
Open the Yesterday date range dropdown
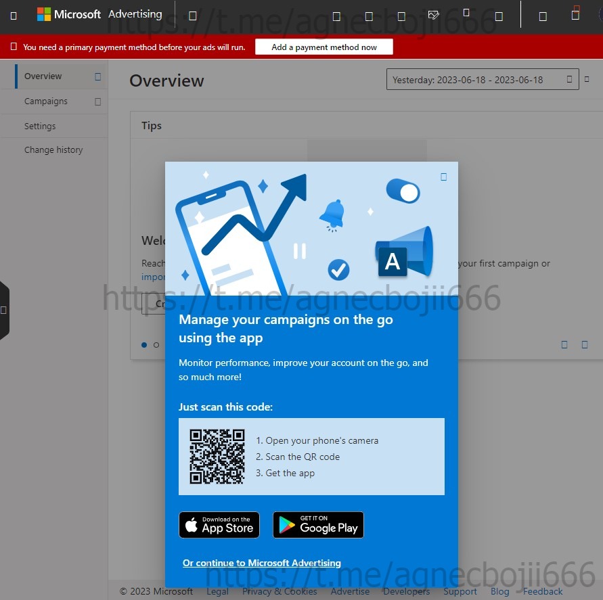pos(483,79)
